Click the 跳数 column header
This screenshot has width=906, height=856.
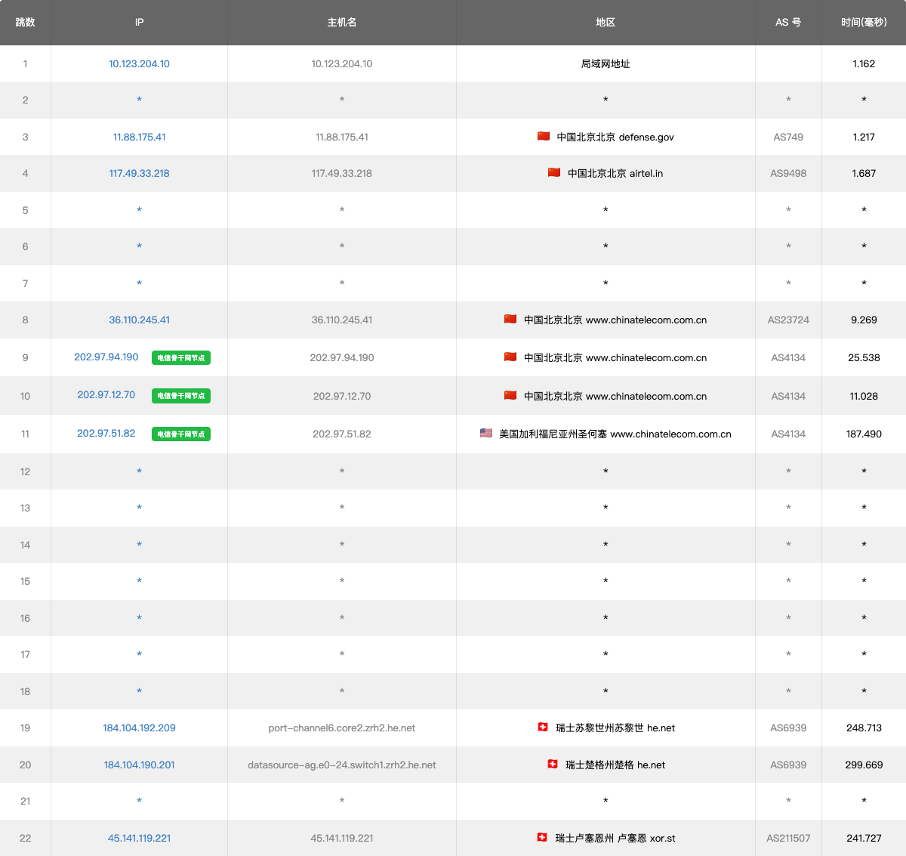pyautogui.click(x=25, y=23)
